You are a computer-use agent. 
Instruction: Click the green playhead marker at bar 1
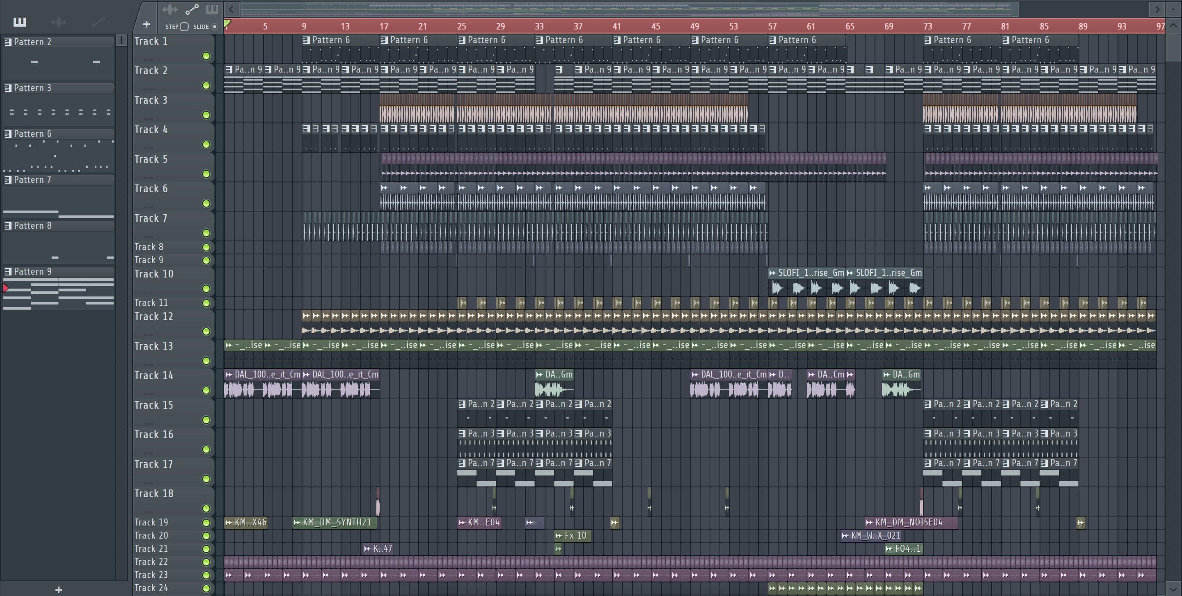click(227, 23)
